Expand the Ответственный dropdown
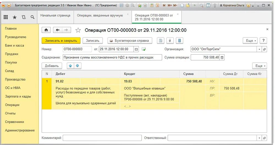The height and width of the screenshot is (145, 275). click(259, 138)
